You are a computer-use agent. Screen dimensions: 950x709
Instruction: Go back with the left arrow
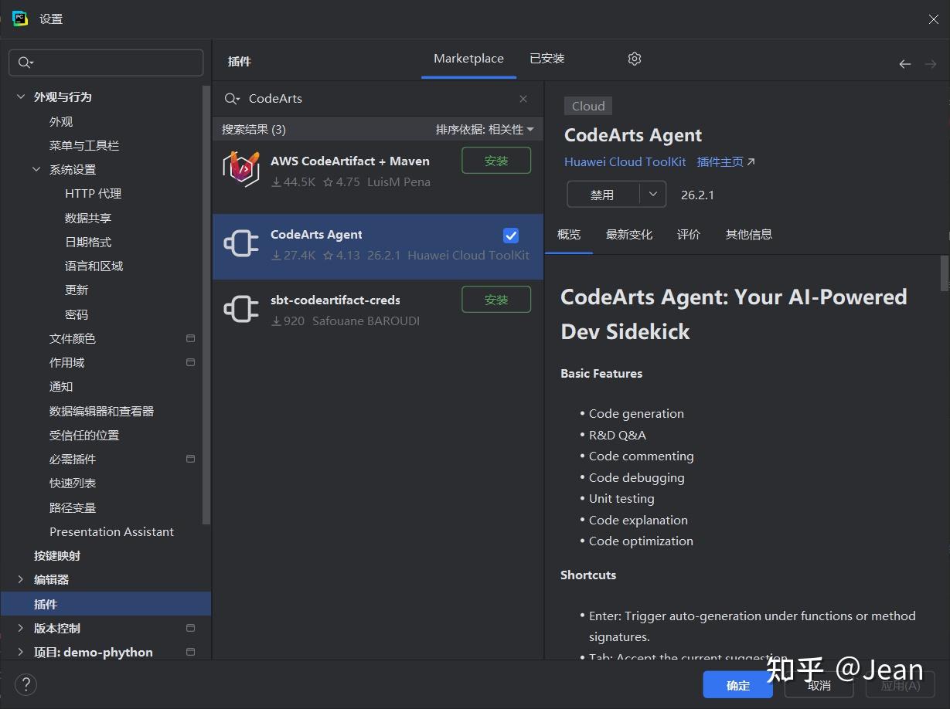click(x=905, y=64)
